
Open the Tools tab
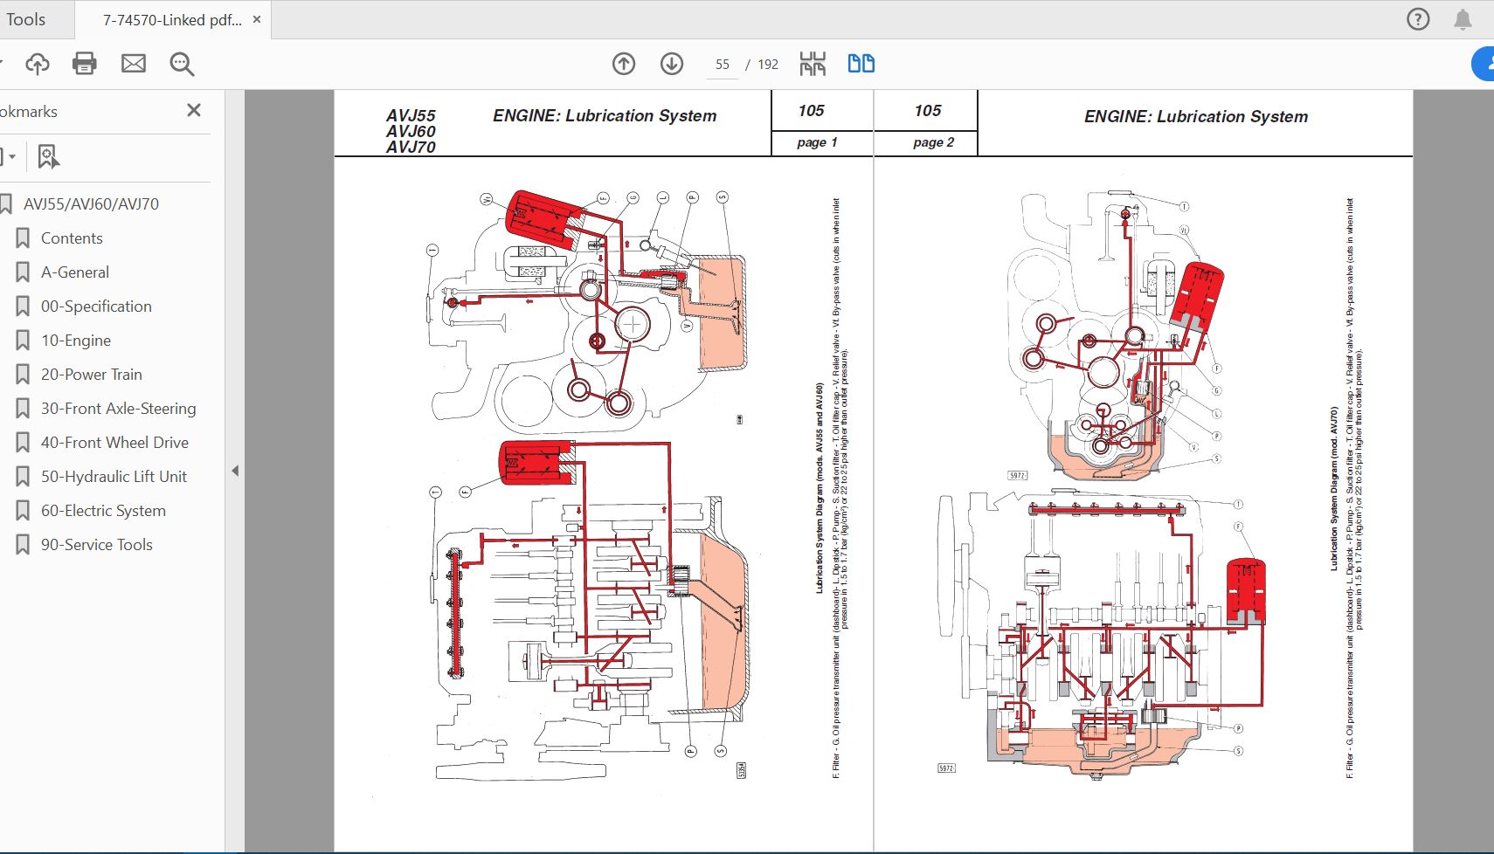pyautogui.click(x=25, y=19)
